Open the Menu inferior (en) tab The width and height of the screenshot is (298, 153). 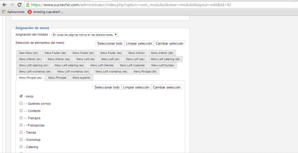(x=30, y=59)
